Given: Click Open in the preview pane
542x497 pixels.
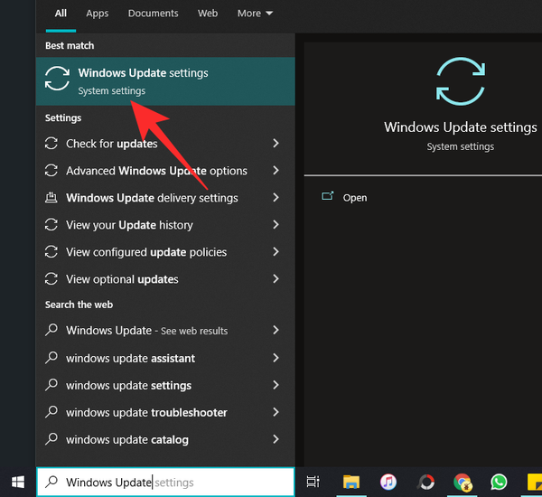Looking at the screenshot, I should (355, 198).
